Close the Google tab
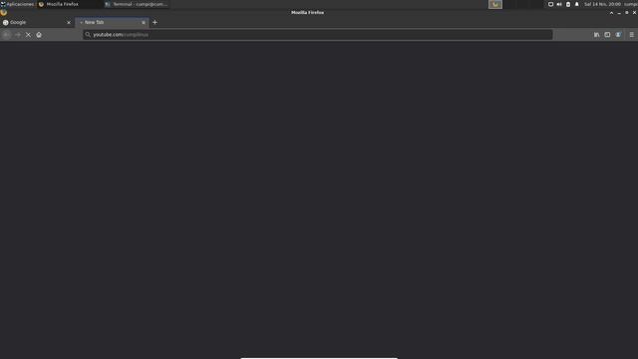The height and width of the screenshot is (359, 638). click(x=69, y=22)
